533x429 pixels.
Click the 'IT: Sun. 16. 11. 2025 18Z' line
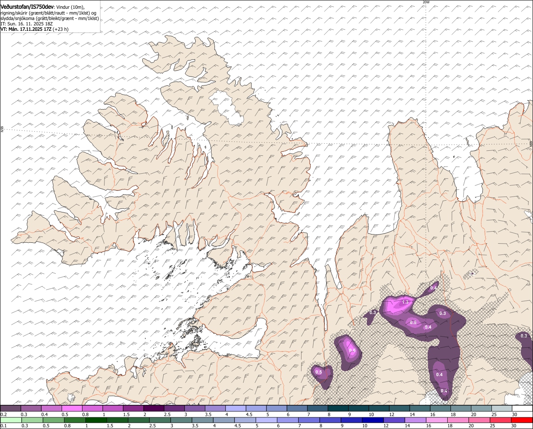[27, 24]
